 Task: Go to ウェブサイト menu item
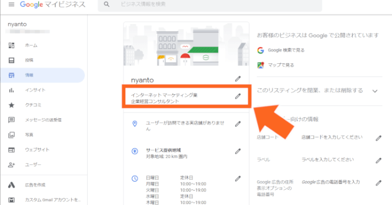pos(37,150)
